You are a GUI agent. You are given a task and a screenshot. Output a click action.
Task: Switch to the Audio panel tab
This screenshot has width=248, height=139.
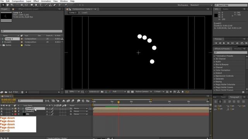coord(226,9)
